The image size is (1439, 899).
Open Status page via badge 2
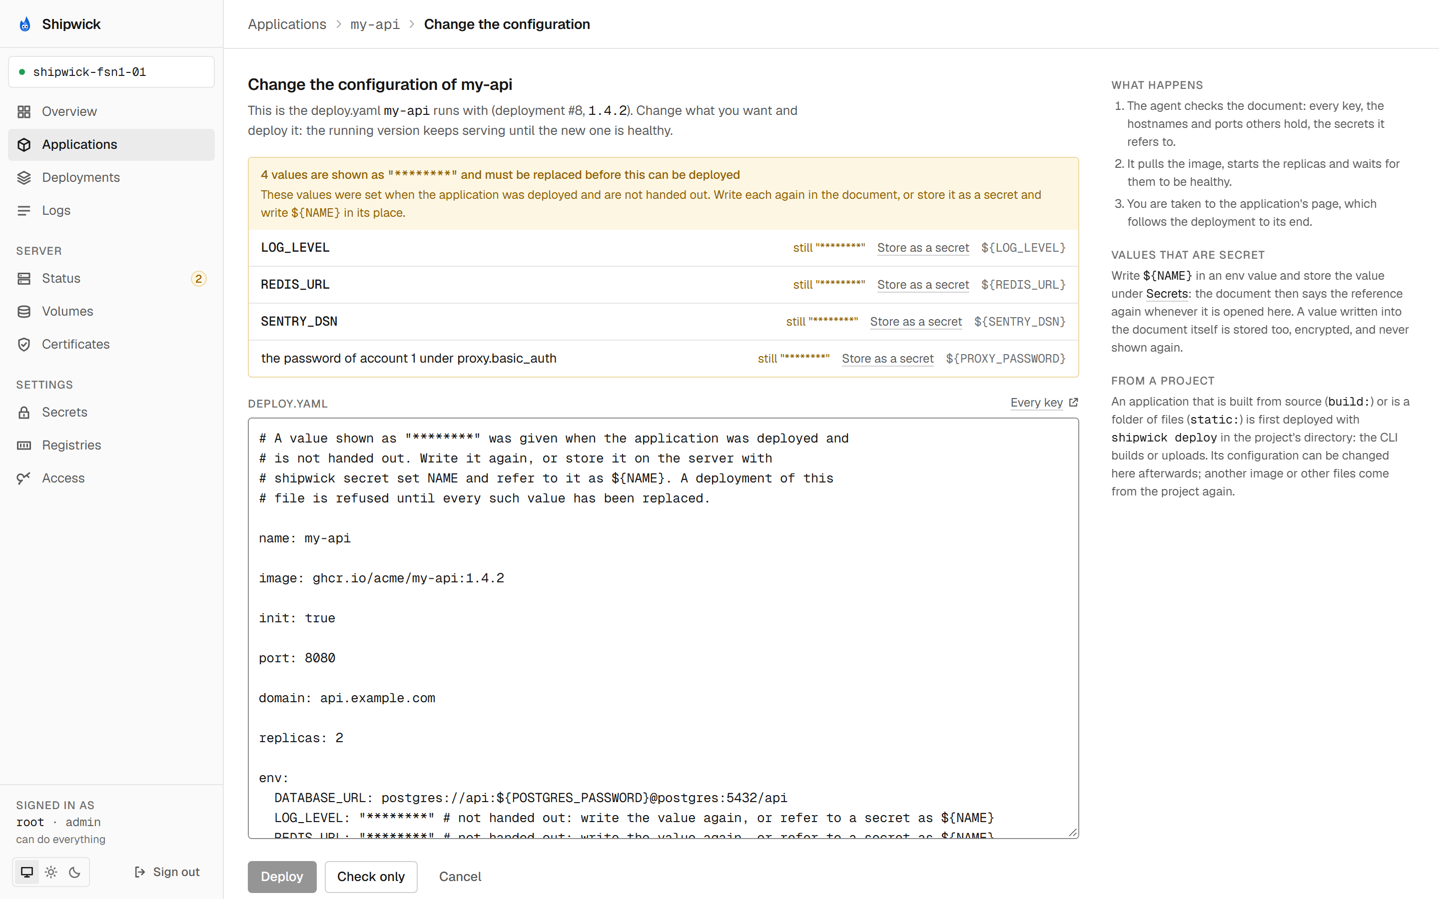tap(198, 278)
